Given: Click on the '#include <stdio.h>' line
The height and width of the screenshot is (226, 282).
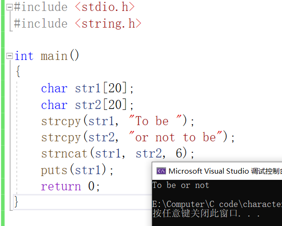Looking at the screenshot, I should tap(74, 7).
